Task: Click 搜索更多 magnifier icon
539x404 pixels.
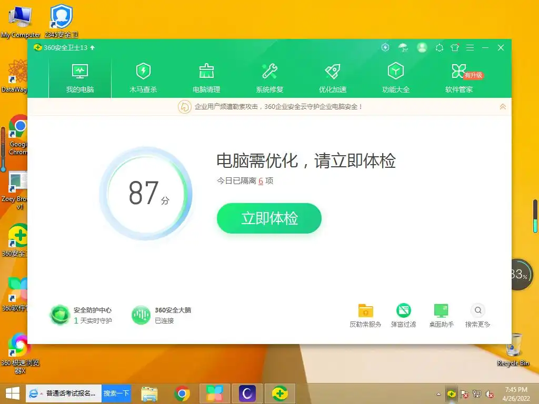Action: pos(478,310)
